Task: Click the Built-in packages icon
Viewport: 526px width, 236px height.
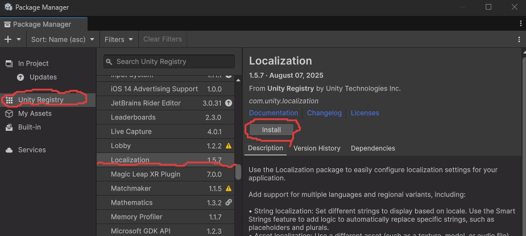Action: (x=9, y=127)
